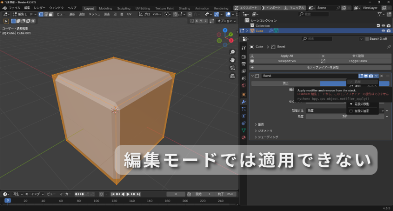Open the 編集モード mode dropdown
Image resolution: width=393 pixels, height=211 pixels.
[x=25, y=14]
